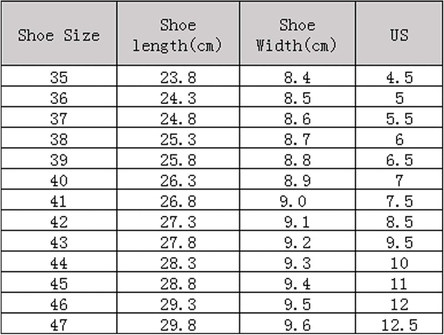The height and width of the screenshot is (335, 444).
Task: Select shoe length 28.3 cell
Action: pyautogui.click(x=178, y=263)
